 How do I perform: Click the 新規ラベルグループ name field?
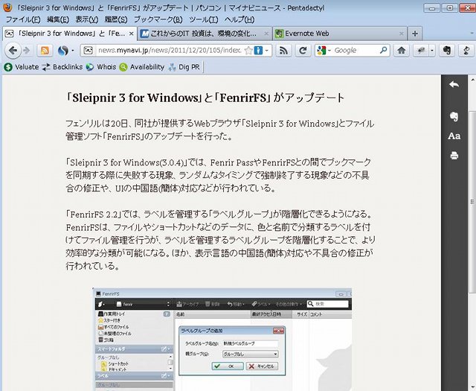tap(250, 343)
